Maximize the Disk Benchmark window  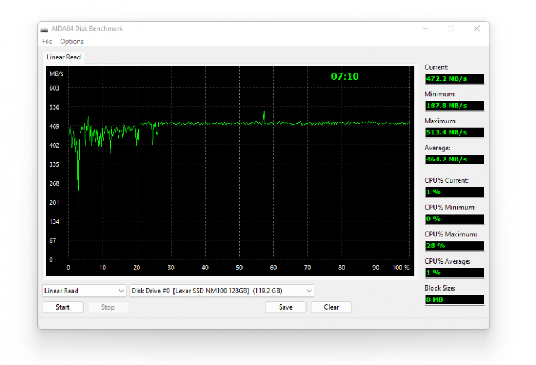pos(451,29)
